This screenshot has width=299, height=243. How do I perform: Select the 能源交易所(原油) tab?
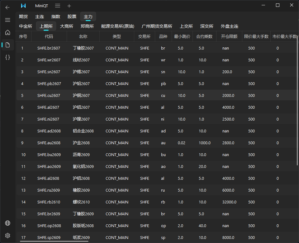tap(118, 26)
